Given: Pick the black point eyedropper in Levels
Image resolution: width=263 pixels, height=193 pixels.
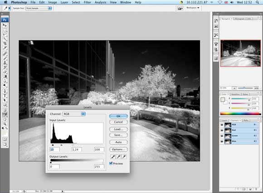Looking at the screenshot, I should coord(113,157).
